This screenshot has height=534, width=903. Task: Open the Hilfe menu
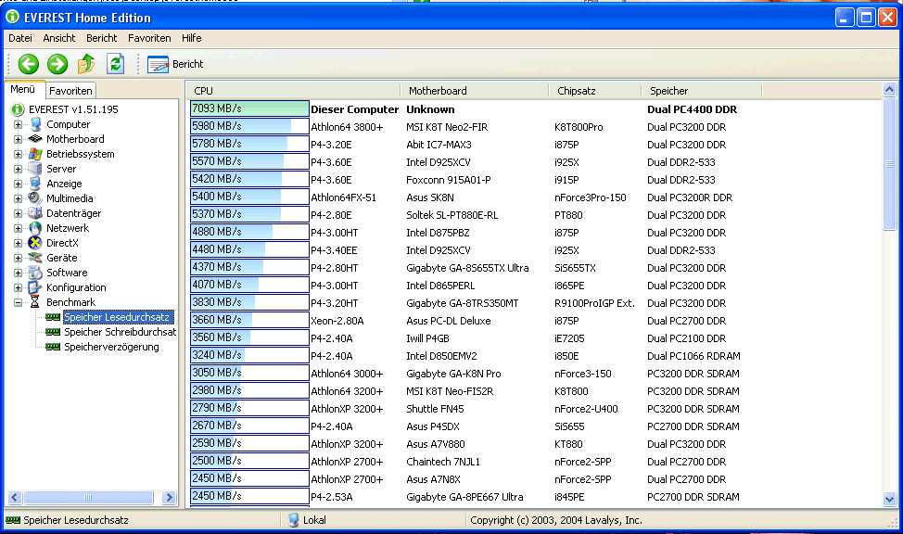(x=191, y=38)
